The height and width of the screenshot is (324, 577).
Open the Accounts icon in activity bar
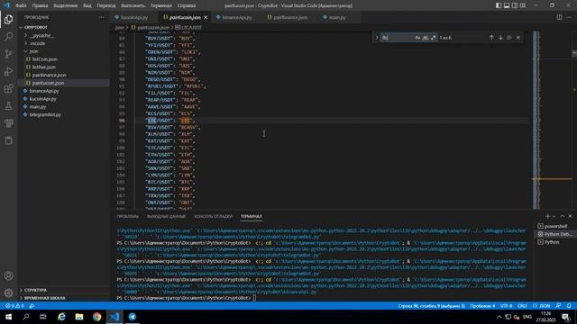click(8, 276)
